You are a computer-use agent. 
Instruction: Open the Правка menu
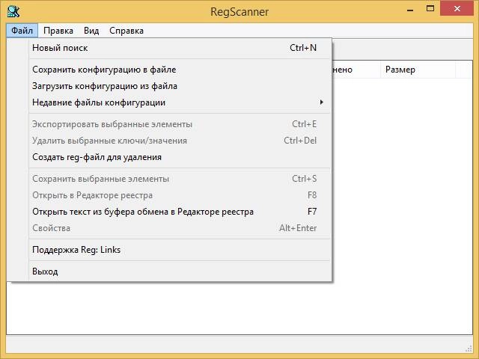pos(58,31)
